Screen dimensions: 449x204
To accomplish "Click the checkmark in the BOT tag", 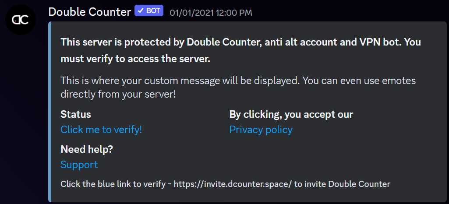I will tap(141, 11).
